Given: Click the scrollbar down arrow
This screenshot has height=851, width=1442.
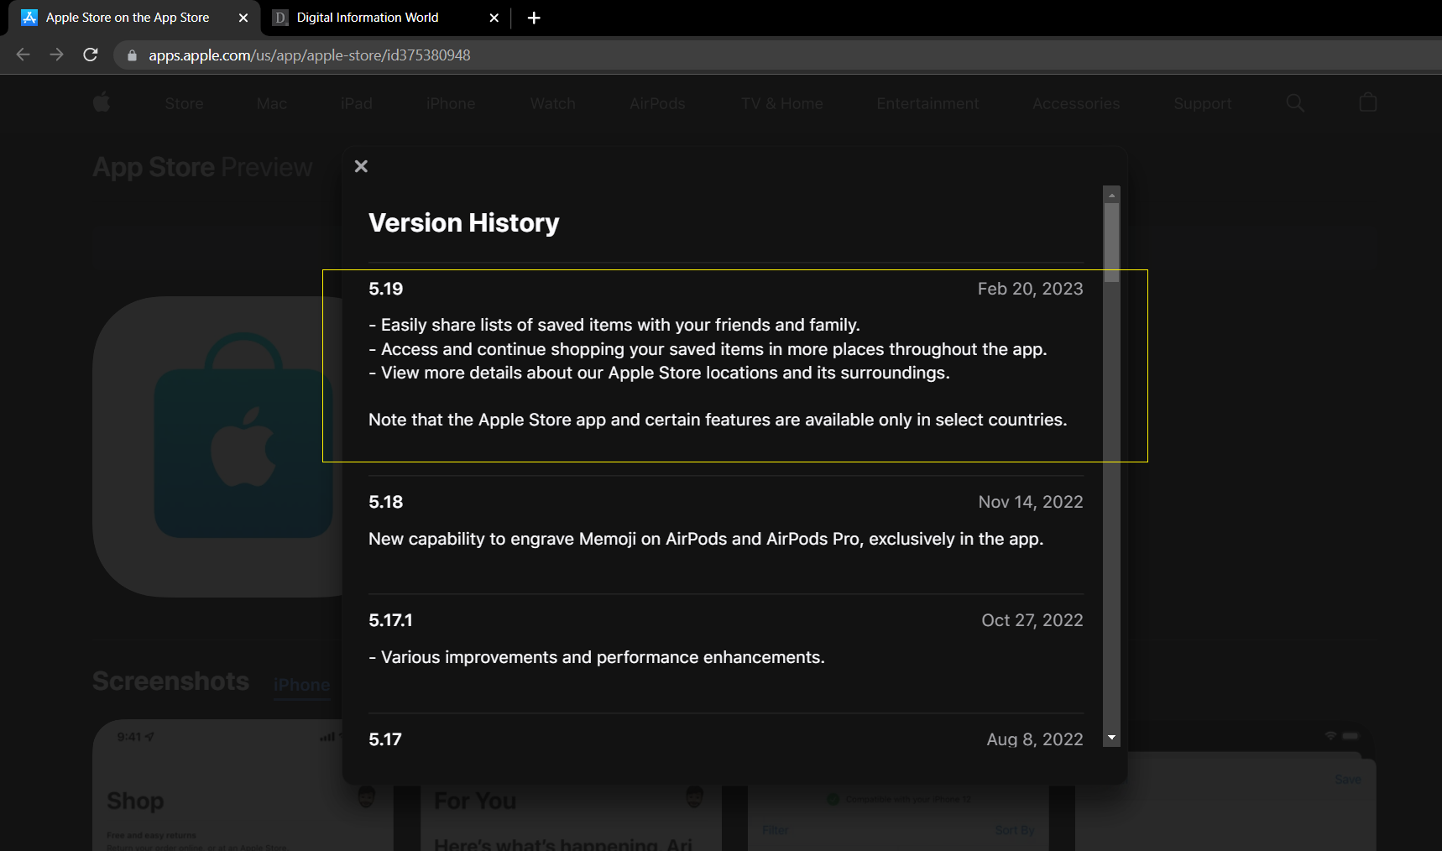Looking at the screenshot, I should point(1112,738).
